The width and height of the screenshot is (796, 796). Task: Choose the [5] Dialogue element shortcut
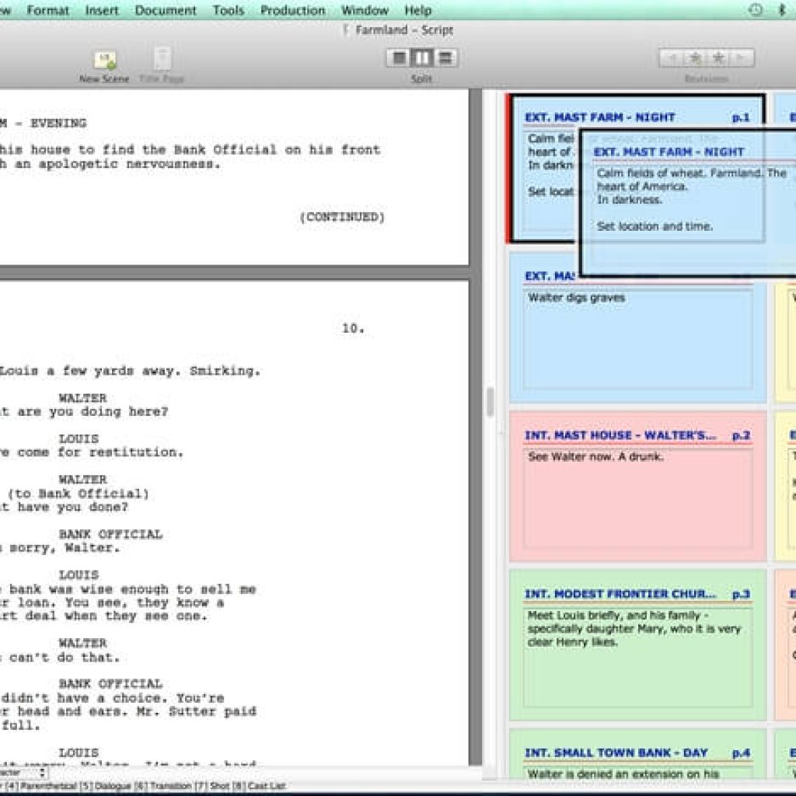point(106,786)
